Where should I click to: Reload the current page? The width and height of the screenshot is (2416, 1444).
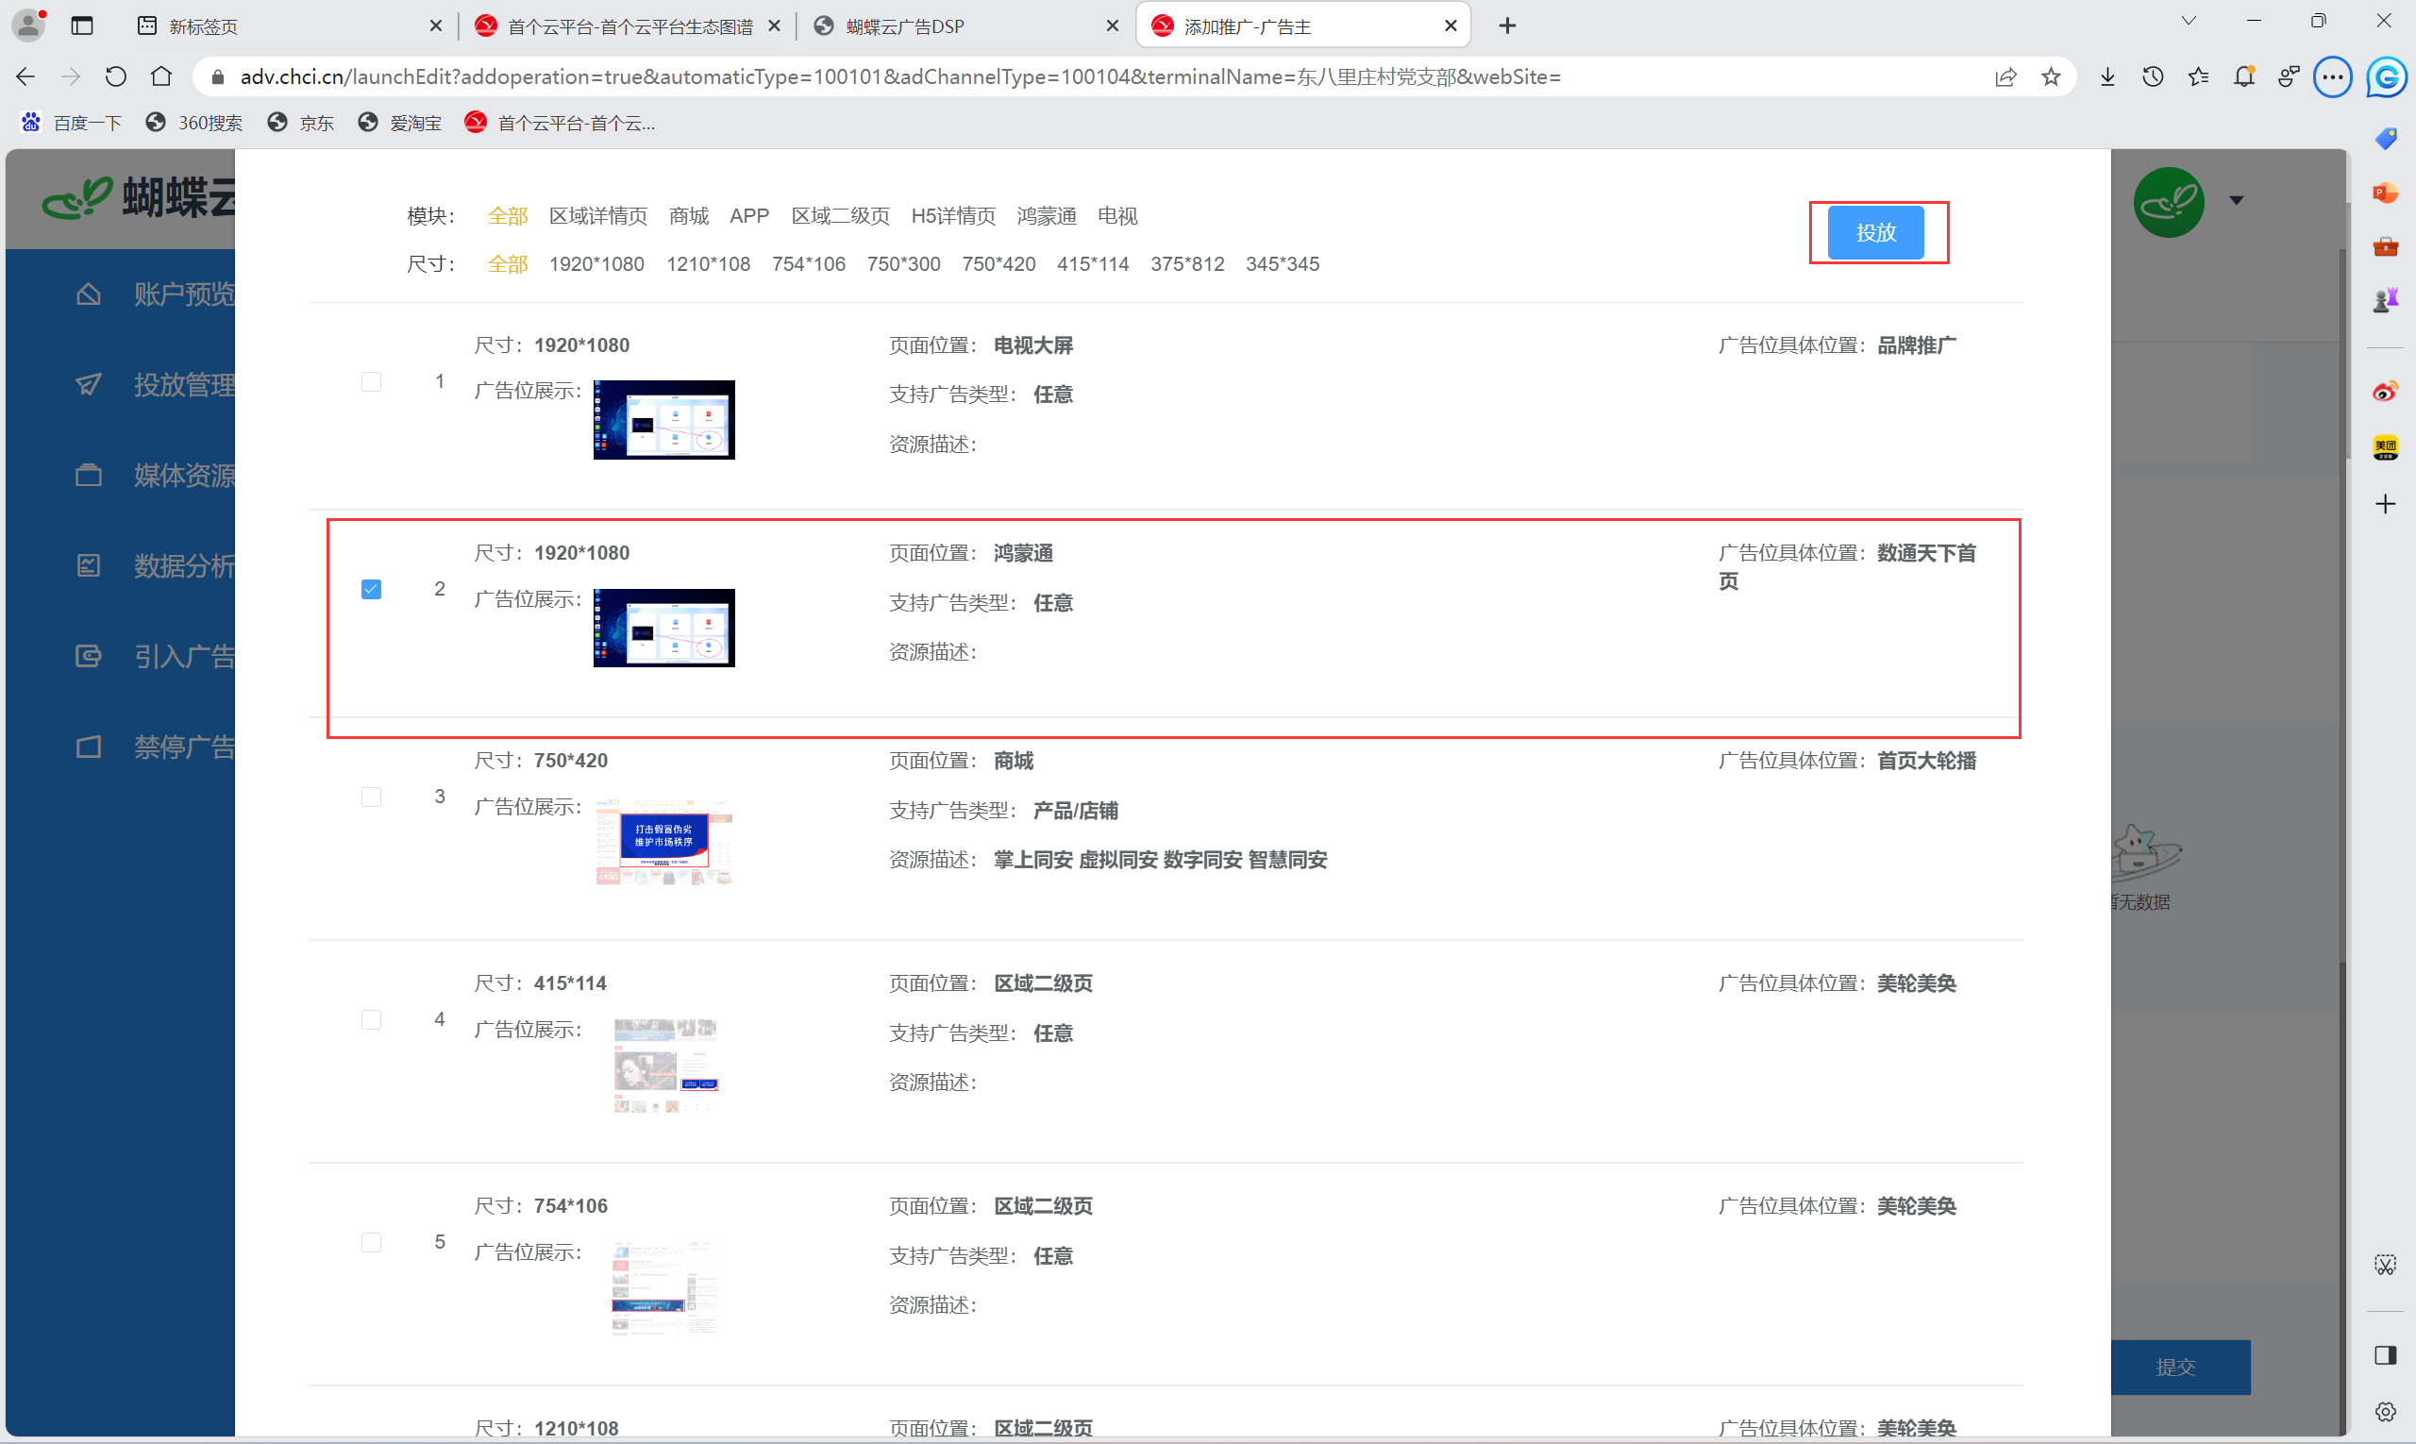pos(116,76)
